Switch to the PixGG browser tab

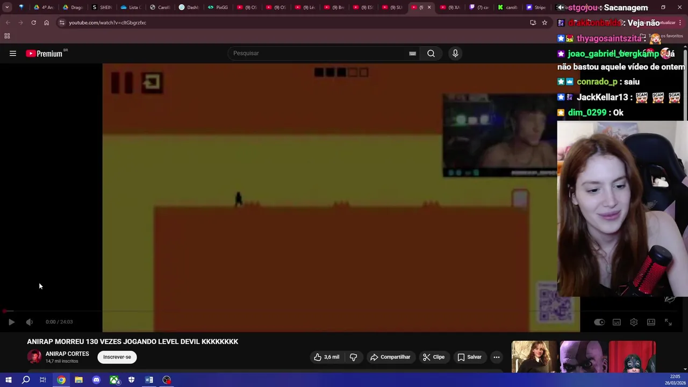218,8
